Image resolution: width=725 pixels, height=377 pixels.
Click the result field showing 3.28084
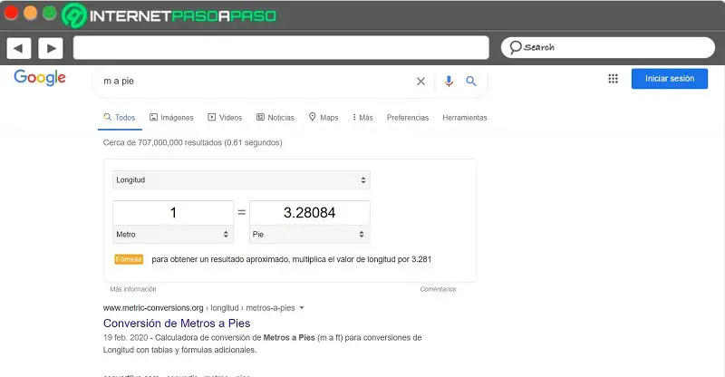point(309,213)
